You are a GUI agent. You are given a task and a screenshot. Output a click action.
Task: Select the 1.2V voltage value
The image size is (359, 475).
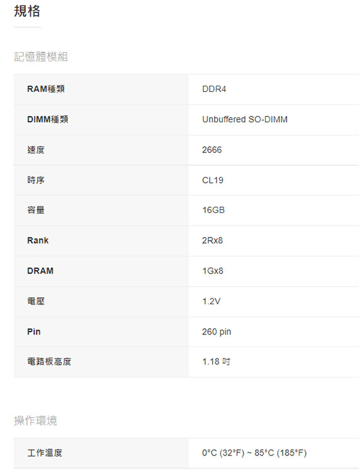tap(211, 301)
